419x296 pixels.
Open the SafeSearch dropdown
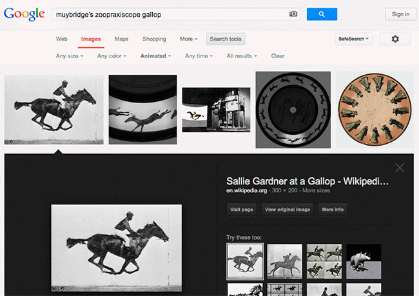pos(353,39)
